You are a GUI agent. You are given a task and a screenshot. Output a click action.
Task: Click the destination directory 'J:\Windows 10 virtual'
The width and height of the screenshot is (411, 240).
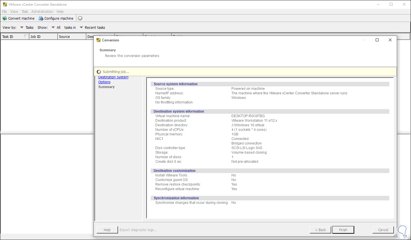(248, 125)
